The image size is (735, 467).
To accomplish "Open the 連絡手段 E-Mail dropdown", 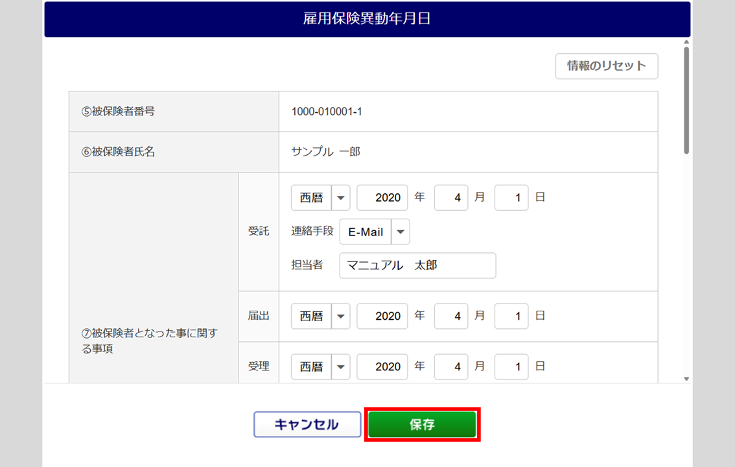I will click(401, 232).
